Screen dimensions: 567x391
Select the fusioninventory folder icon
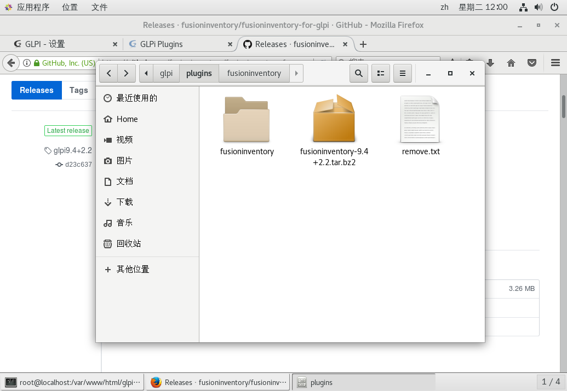click(x=247, y=120)
